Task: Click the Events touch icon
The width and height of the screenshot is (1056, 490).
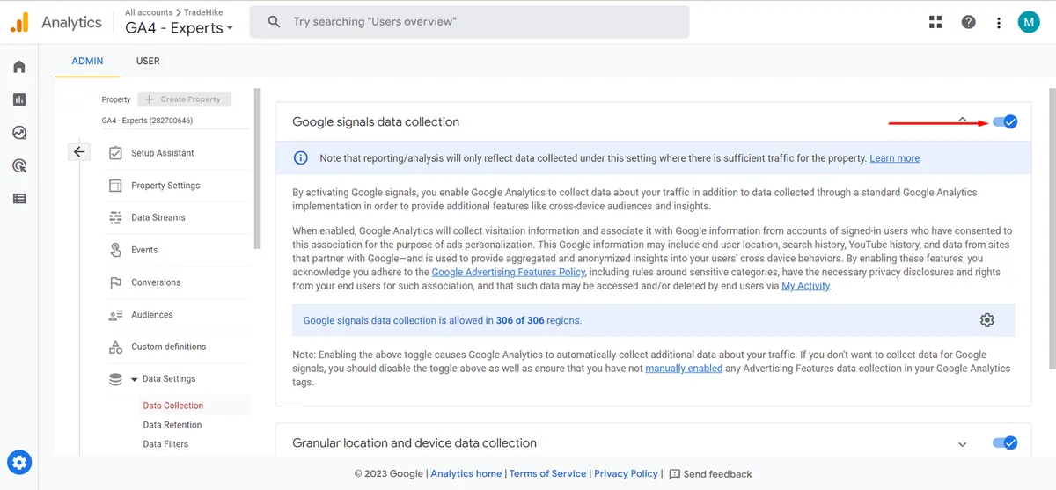Action: tap(115, 250)
